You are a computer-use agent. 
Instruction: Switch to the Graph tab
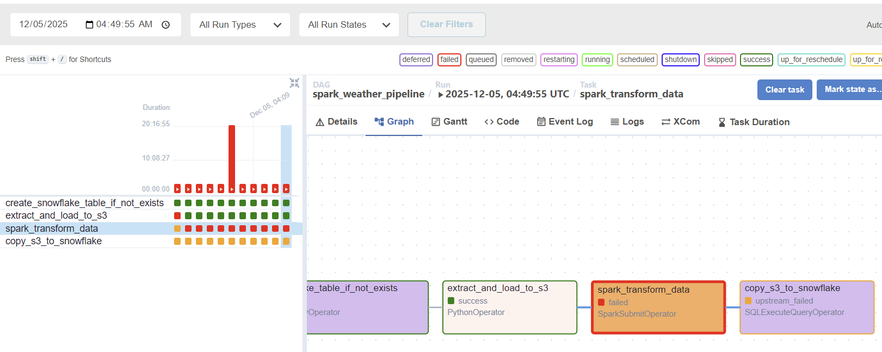coord(394,122)
